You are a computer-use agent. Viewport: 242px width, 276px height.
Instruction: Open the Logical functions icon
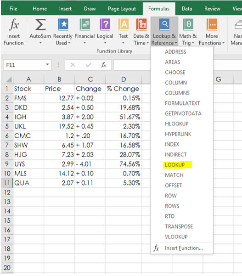pyautogui.click(x=105, y=24)
